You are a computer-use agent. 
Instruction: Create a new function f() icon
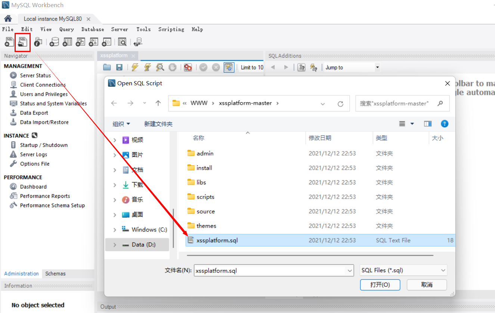tap(106, 42)
